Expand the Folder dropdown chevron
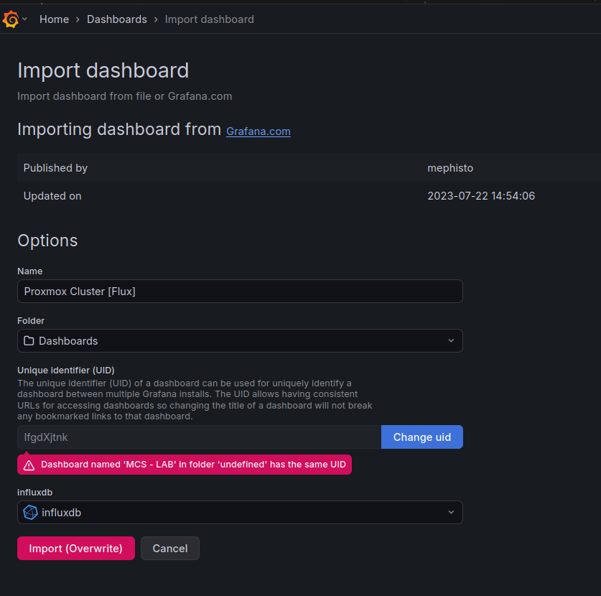The width and height of the screenshot is (601, 596). 450,341
